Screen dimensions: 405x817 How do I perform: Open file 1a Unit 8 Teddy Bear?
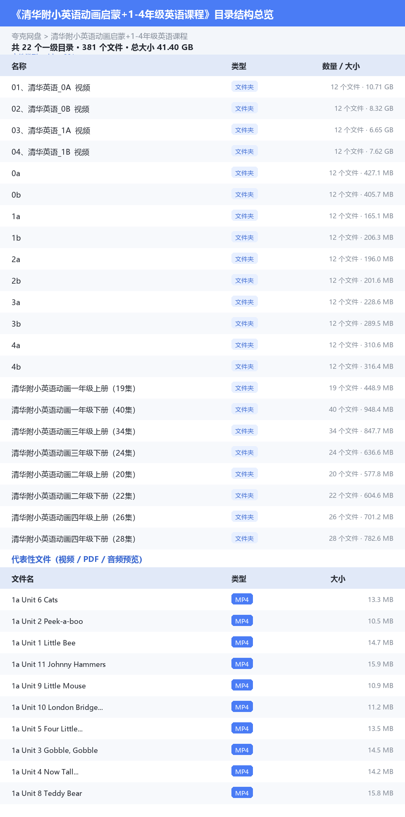click(47, 793)
